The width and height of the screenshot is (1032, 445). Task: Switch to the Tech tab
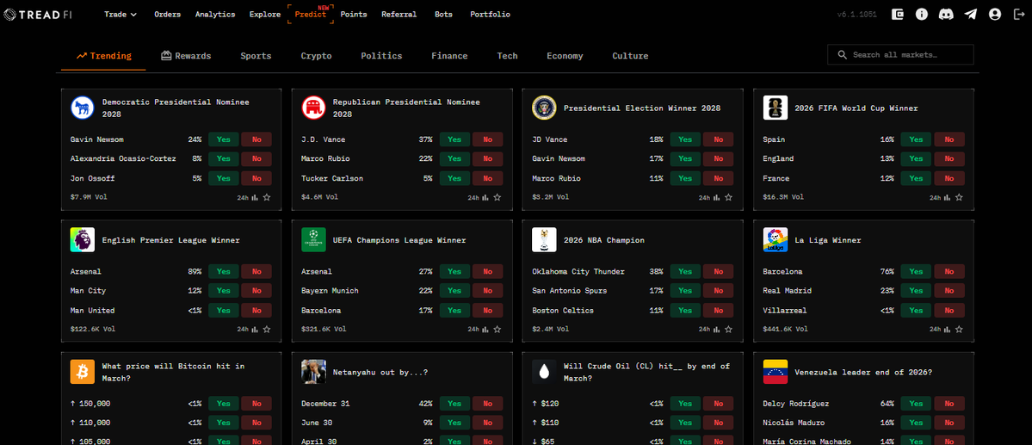coord(508,56)
